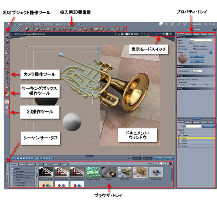Image resolution: width=217 pixels, height=201 pixels.
Task: Select the Plane item in scene tree
Action: [196, 138]
